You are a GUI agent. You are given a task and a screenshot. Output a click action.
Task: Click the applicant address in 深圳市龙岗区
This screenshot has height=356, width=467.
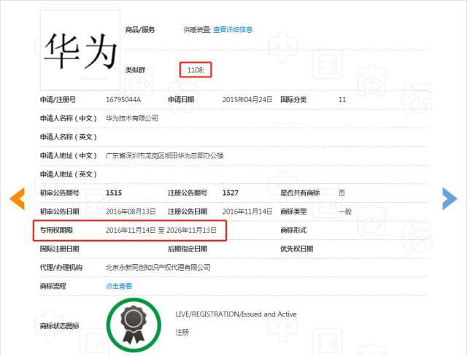point(164,155)
